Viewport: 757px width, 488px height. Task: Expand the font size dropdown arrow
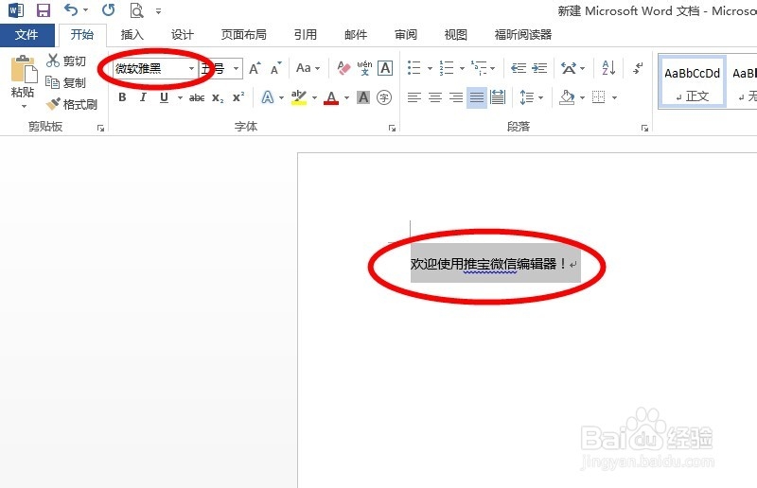click(x=236, y=68)
